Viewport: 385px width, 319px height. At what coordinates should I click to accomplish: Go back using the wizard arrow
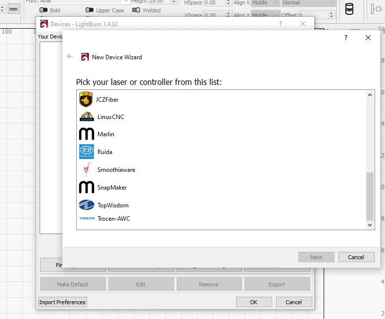(70, 57)
